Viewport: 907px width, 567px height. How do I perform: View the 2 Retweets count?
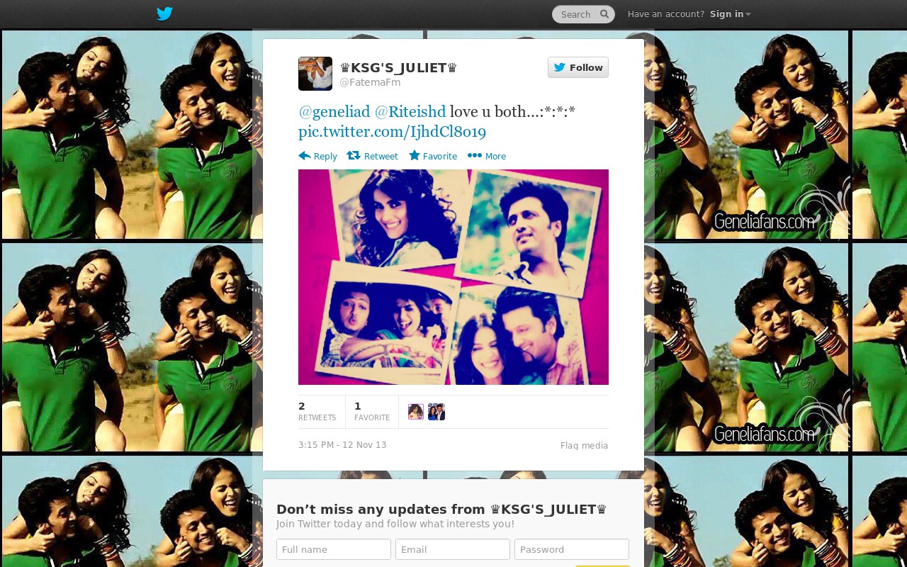[x=317, y=411]
